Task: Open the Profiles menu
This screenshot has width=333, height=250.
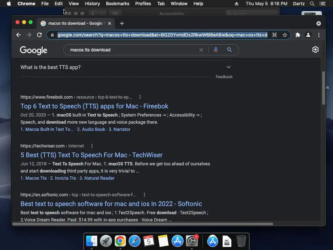Action: pos(143,4)
